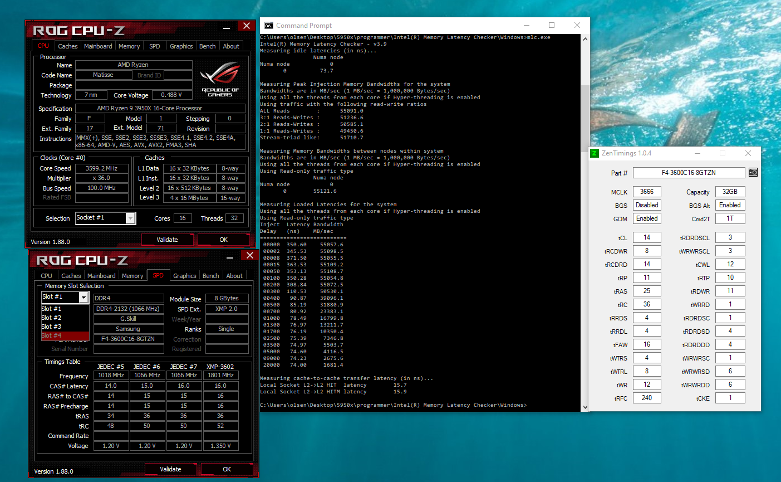Image resolution: width=781 pixels, height=482 pixels.
Task: Choose Slot #4 in the slot list
Action: click(65, 335)
